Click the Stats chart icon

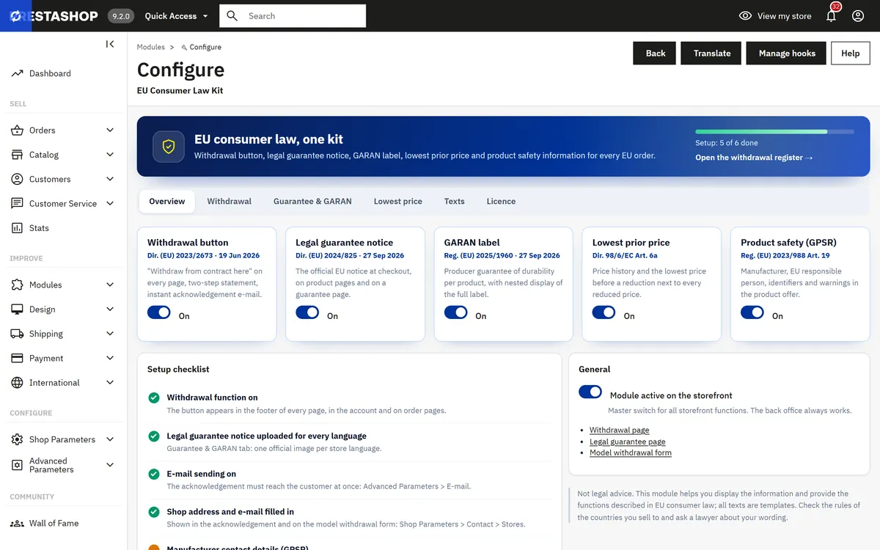click(17, 228)
